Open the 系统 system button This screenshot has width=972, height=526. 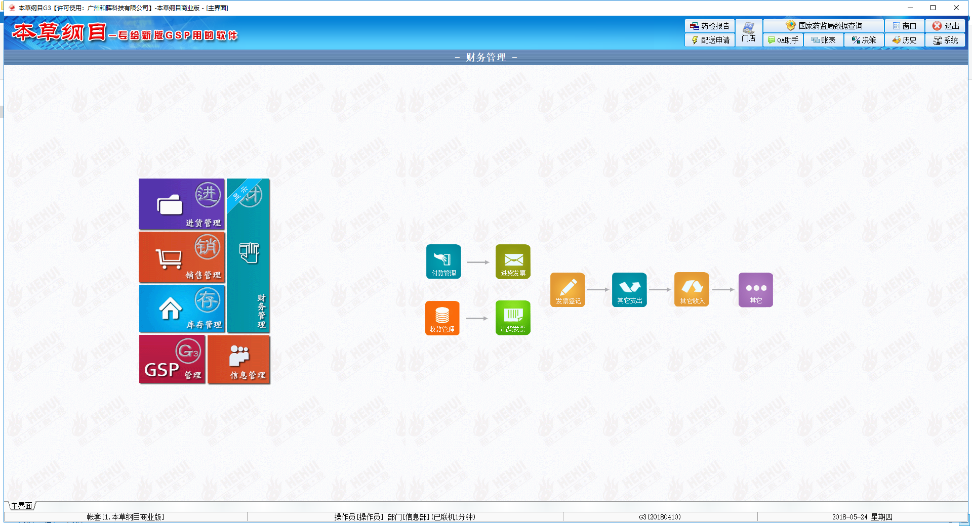(x=946, y=40)
